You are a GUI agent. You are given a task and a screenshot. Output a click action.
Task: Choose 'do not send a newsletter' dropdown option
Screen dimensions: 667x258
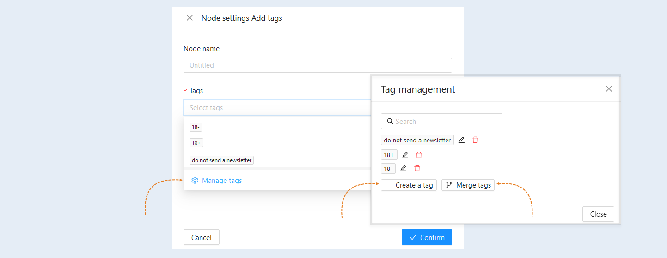[x=221, y=160]
